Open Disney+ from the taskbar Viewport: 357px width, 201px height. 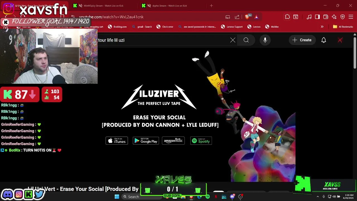(224, 197)
